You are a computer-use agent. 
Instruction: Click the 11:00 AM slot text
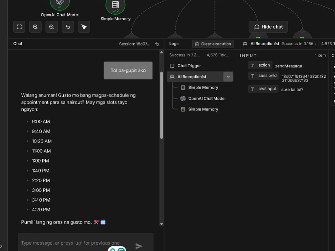(41, 151)
